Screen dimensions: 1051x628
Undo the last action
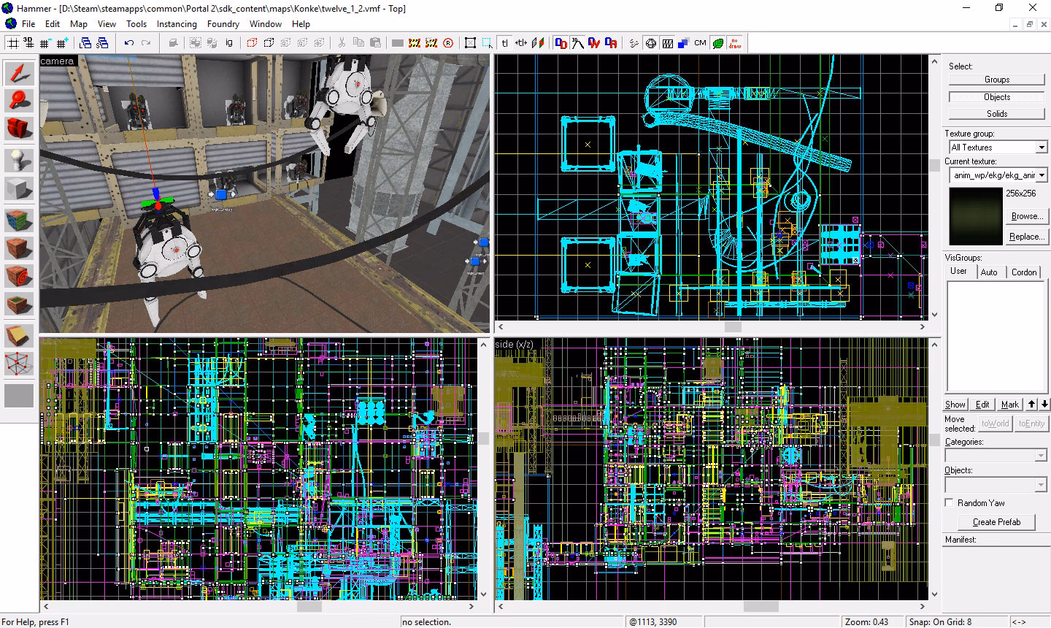coord(129,43)
